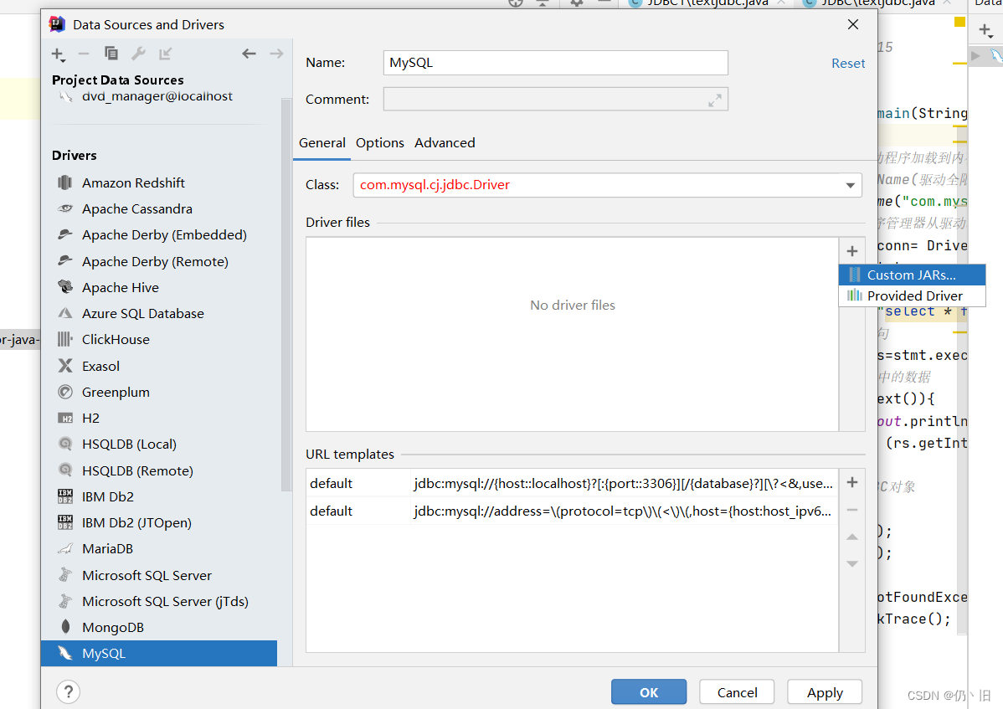
Task: Open the driver Class dropdown
Action: point(850,185)
